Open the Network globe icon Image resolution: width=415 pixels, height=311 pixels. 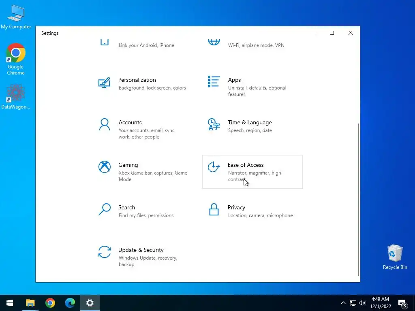coord(214,42)
